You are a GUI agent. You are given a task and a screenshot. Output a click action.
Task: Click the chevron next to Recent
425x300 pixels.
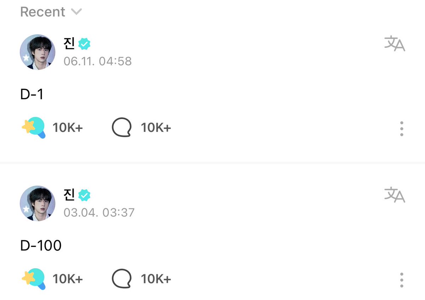(x=76, y=12)
